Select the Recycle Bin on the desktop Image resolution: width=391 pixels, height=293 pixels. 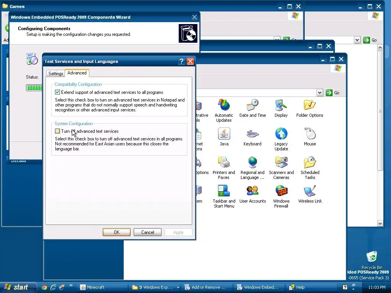(372, 260)
